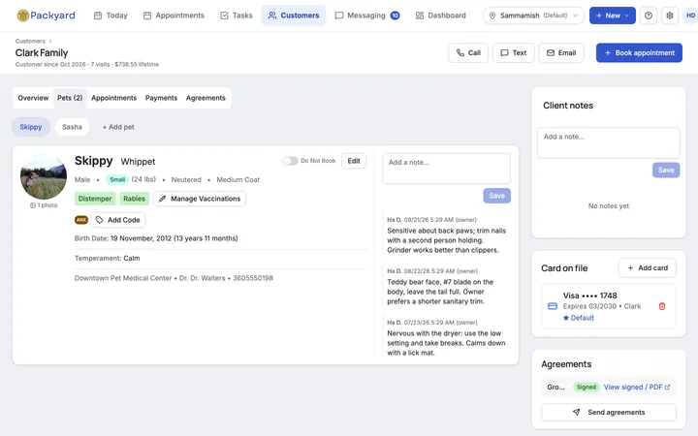Viewport: 698px width, 436px height.
Task: Click Send agreements button
Action: 609,413
